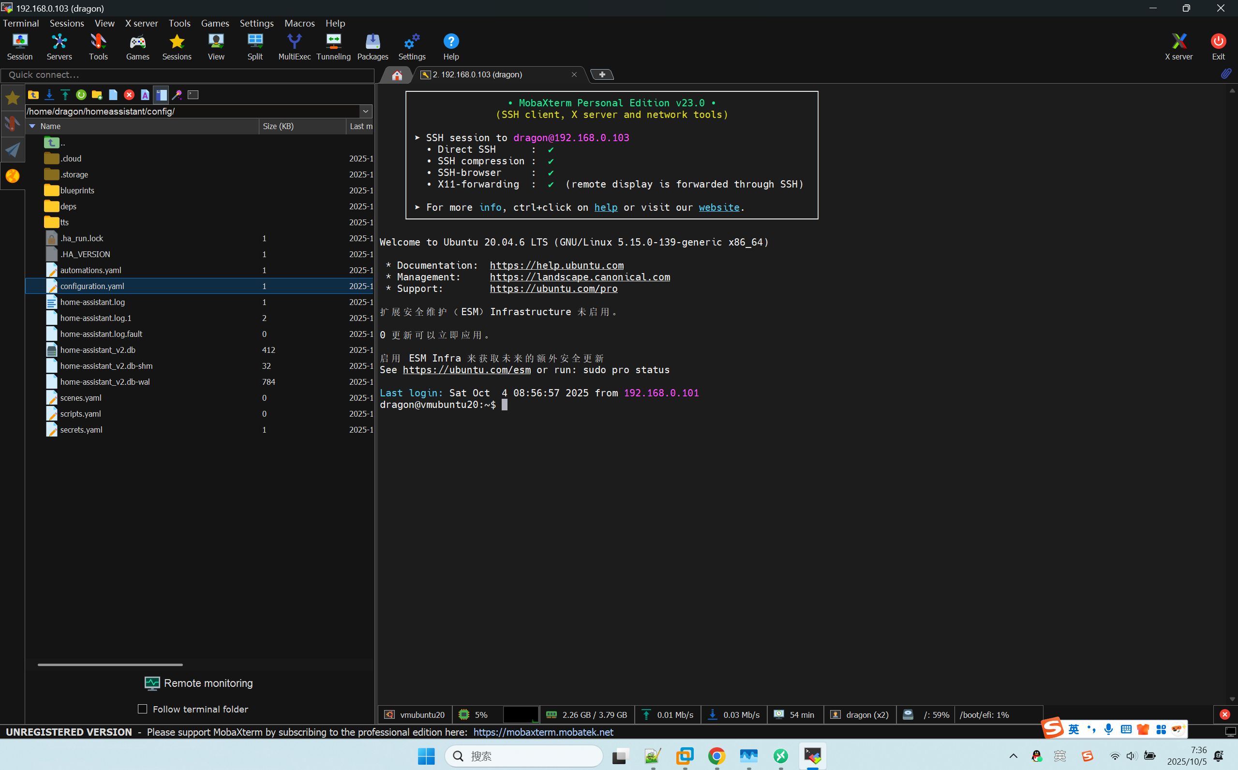1238x770 pixels.
Task: Click the upload to current folder icon
Action: [65, 95]
